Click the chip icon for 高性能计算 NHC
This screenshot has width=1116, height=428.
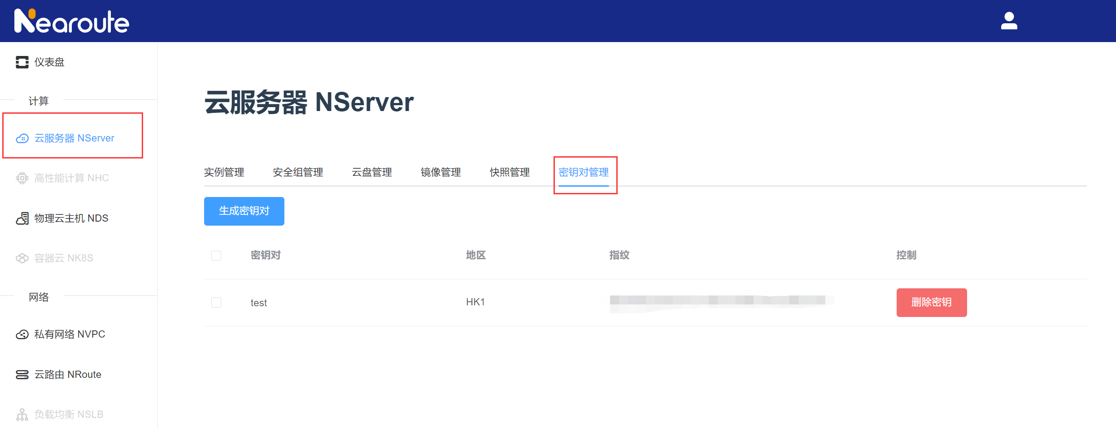[x=22, y=178]
